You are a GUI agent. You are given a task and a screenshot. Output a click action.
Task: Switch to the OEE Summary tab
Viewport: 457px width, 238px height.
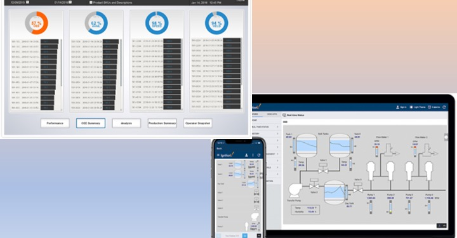[x=91, y=123]
